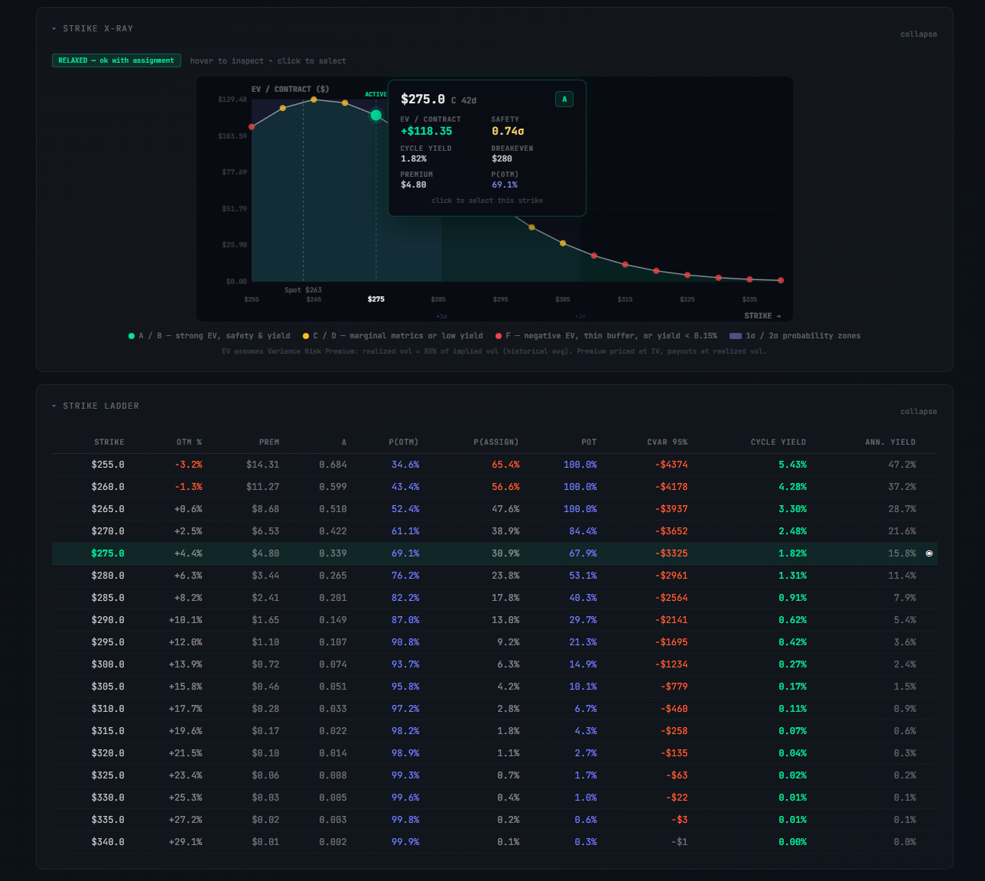Collapse STRIKE LADDER using its disclosure triangle
This screenshot has height=881, width=985.
click(54, 406)
